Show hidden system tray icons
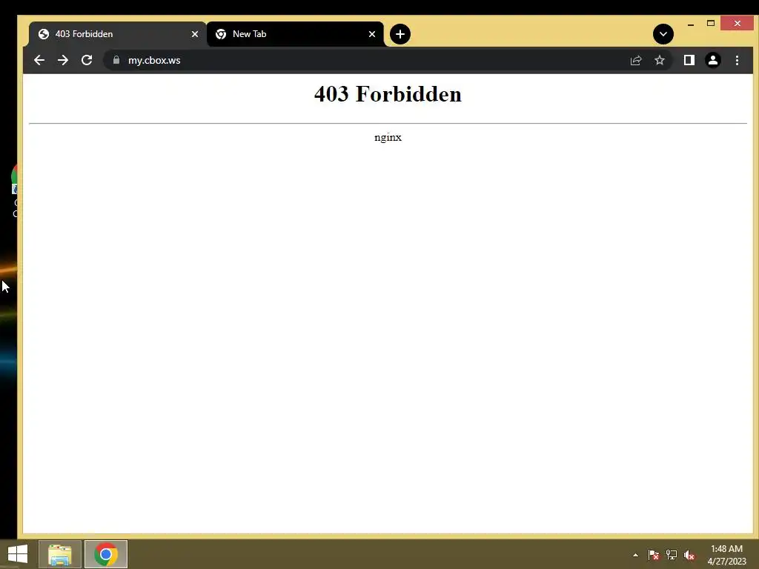Image resolution: width=759 pixels, height=569 pixels. point(635,555)
